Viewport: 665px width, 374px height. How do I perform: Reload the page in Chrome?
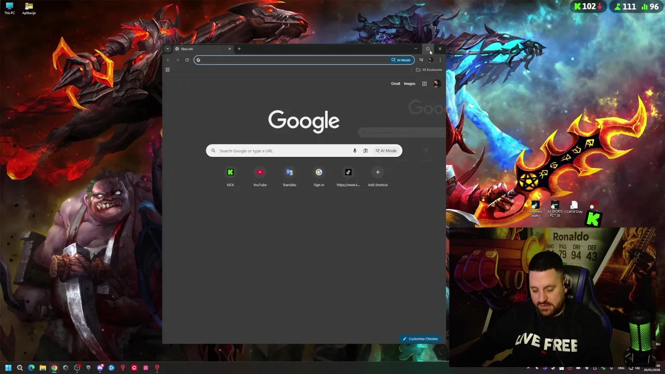pyautogui.click(x=187, y=60)
